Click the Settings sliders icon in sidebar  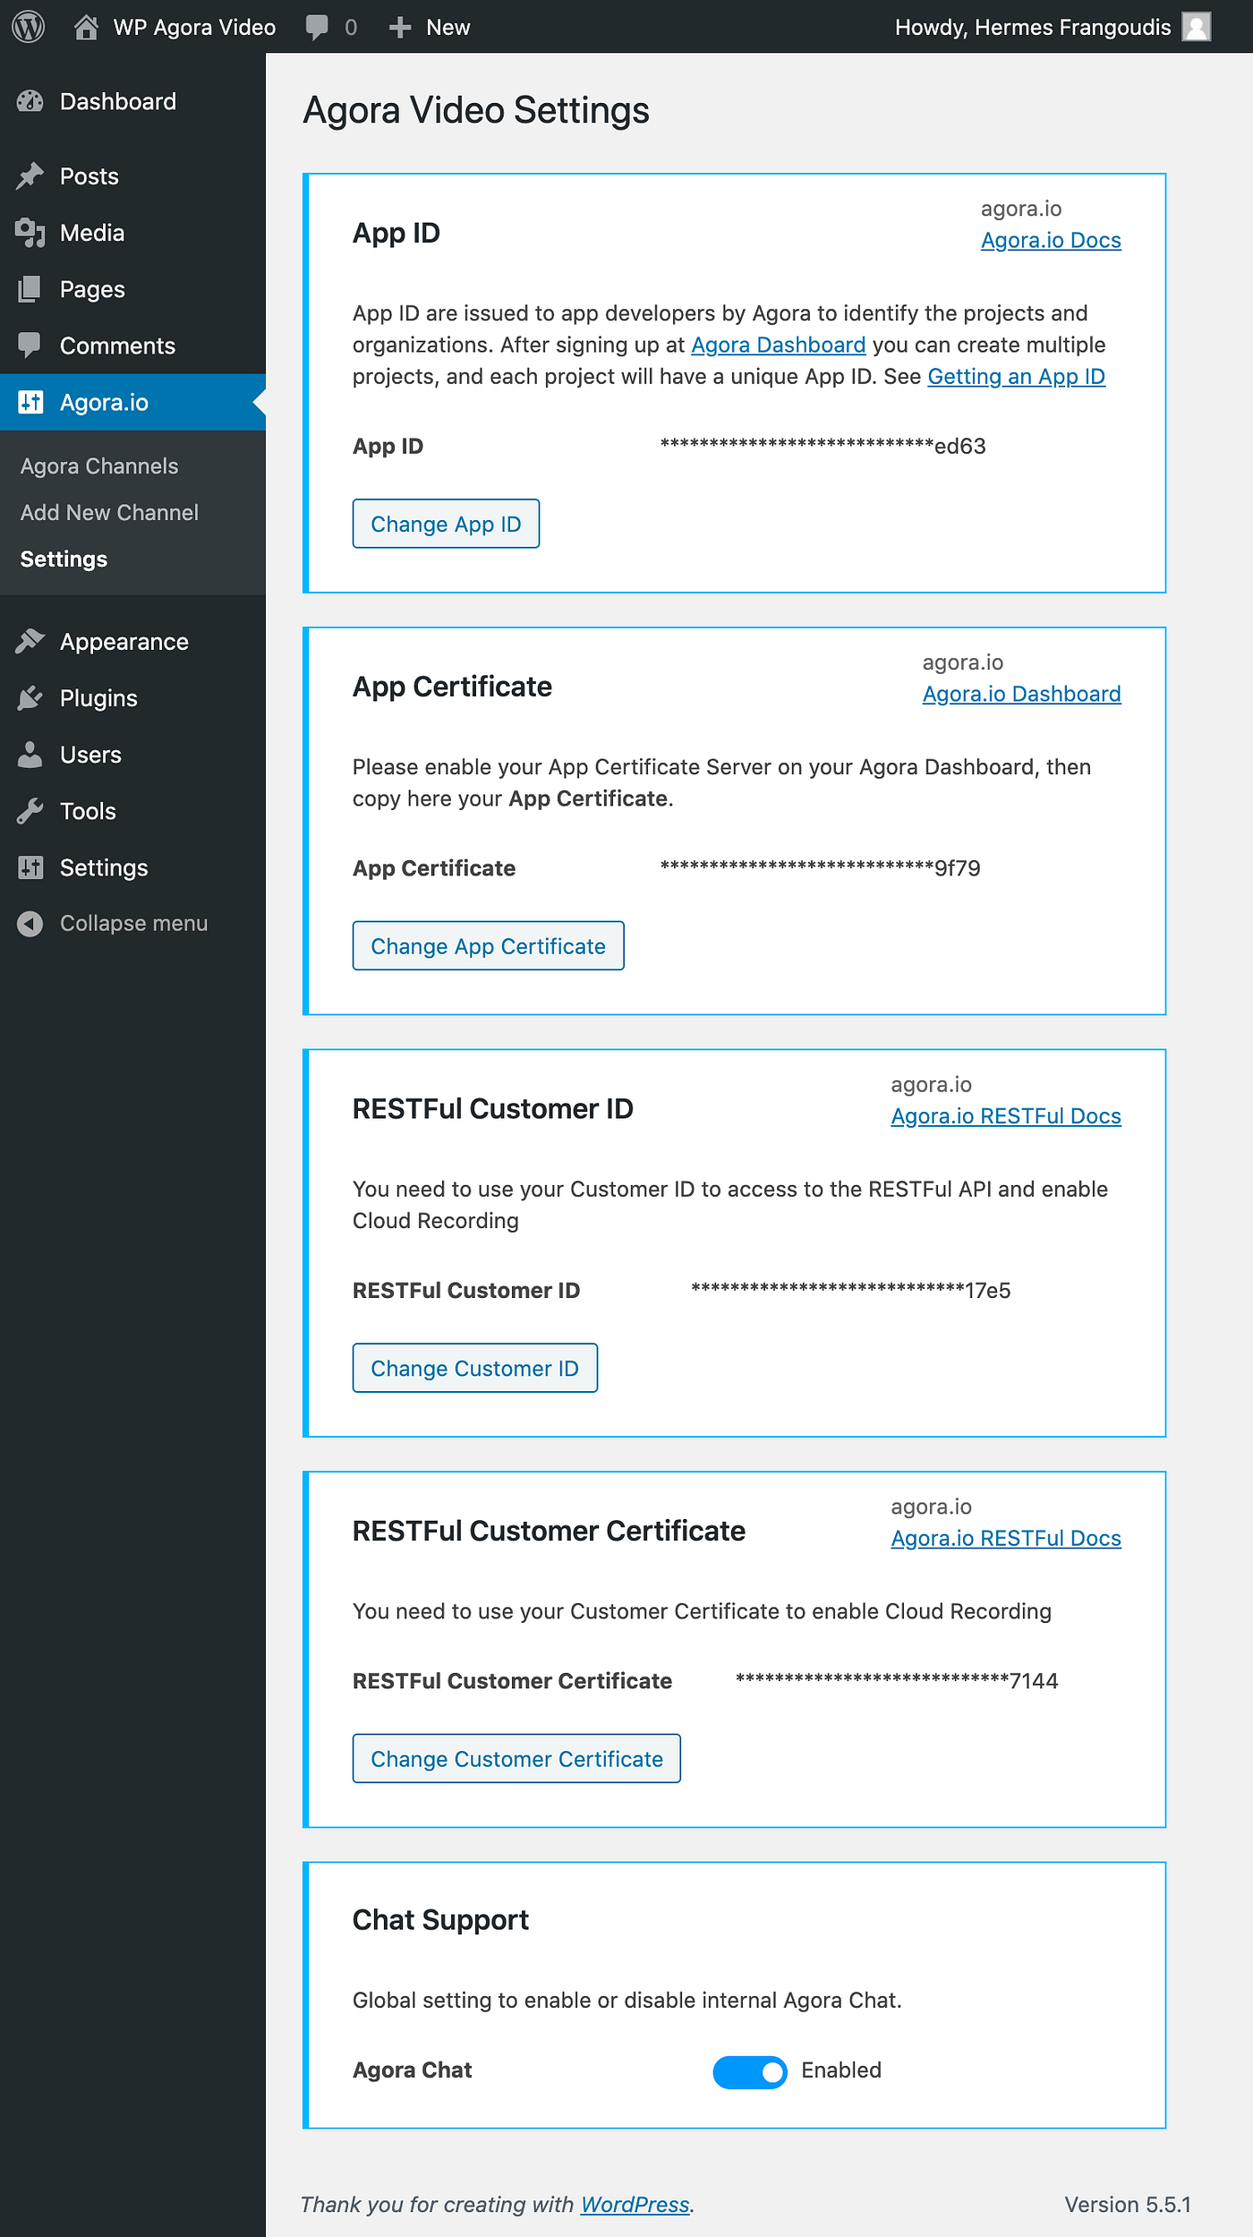click(x=30, y=867)
